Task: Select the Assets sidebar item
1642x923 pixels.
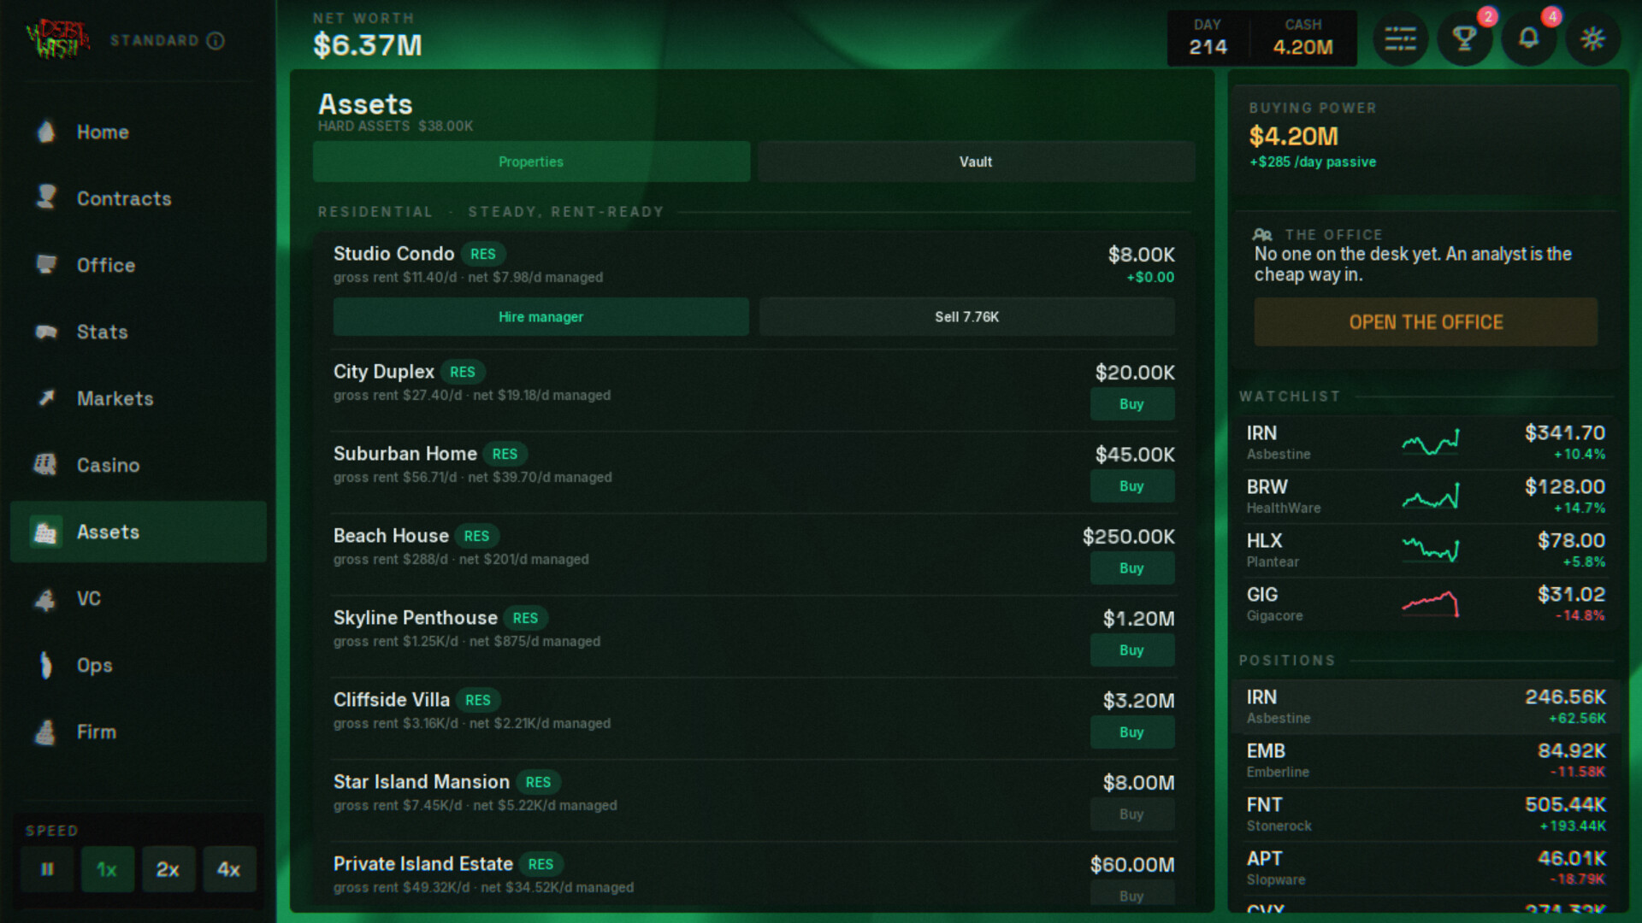Action: (x=139, y=532)
